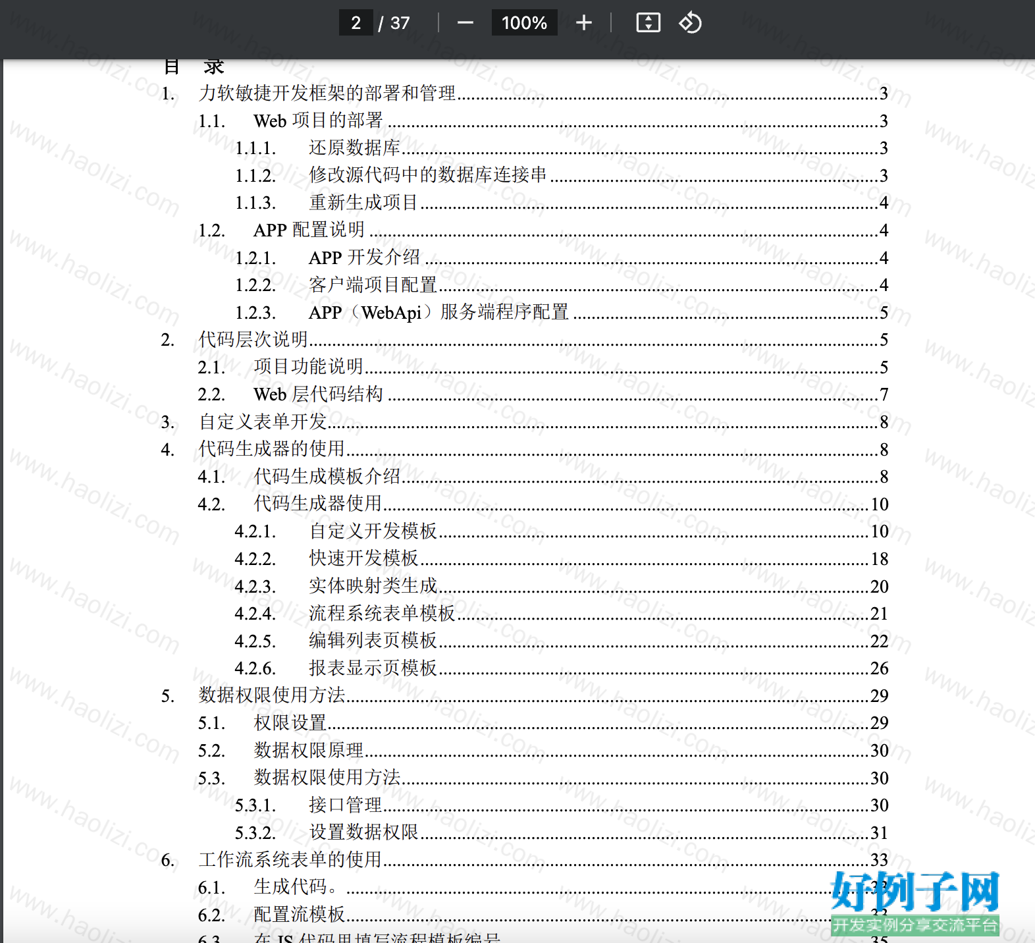Click the 4.2.4 流程系统表单模板 entry

562,614
